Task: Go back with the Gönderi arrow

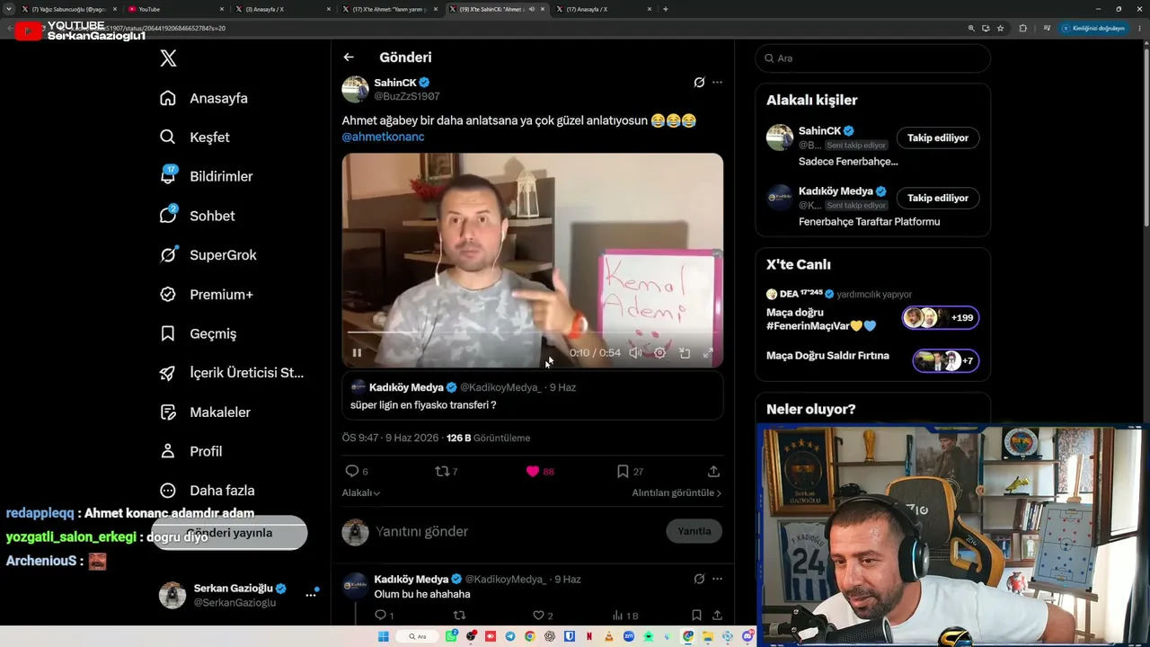Action: coord(349,58)
